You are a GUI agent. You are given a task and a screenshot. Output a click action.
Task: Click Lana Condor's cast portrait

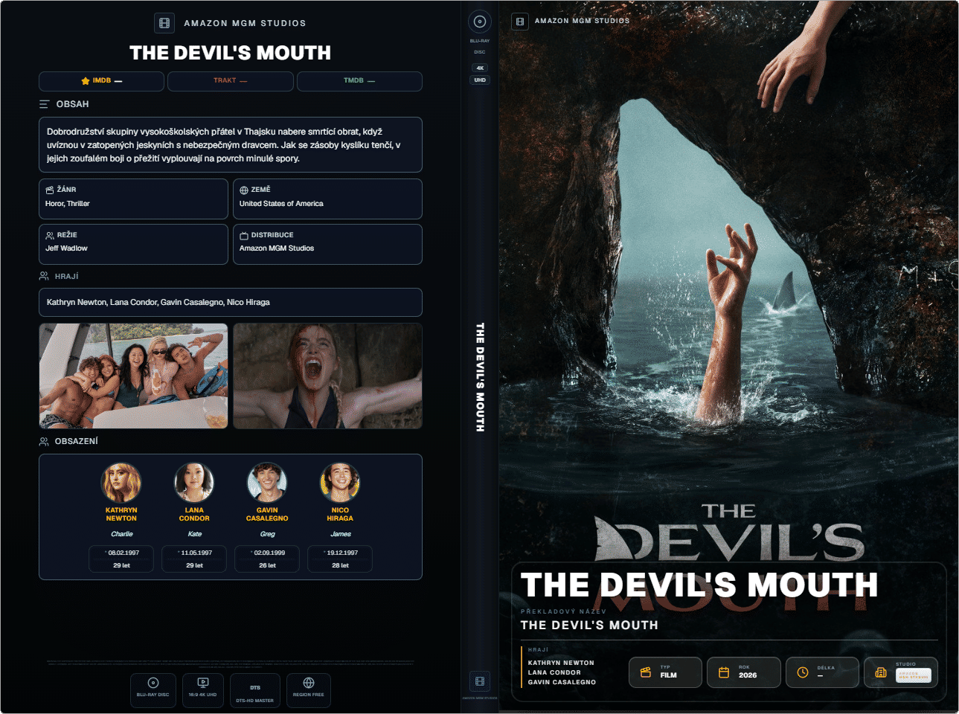[x=194, y=483]
